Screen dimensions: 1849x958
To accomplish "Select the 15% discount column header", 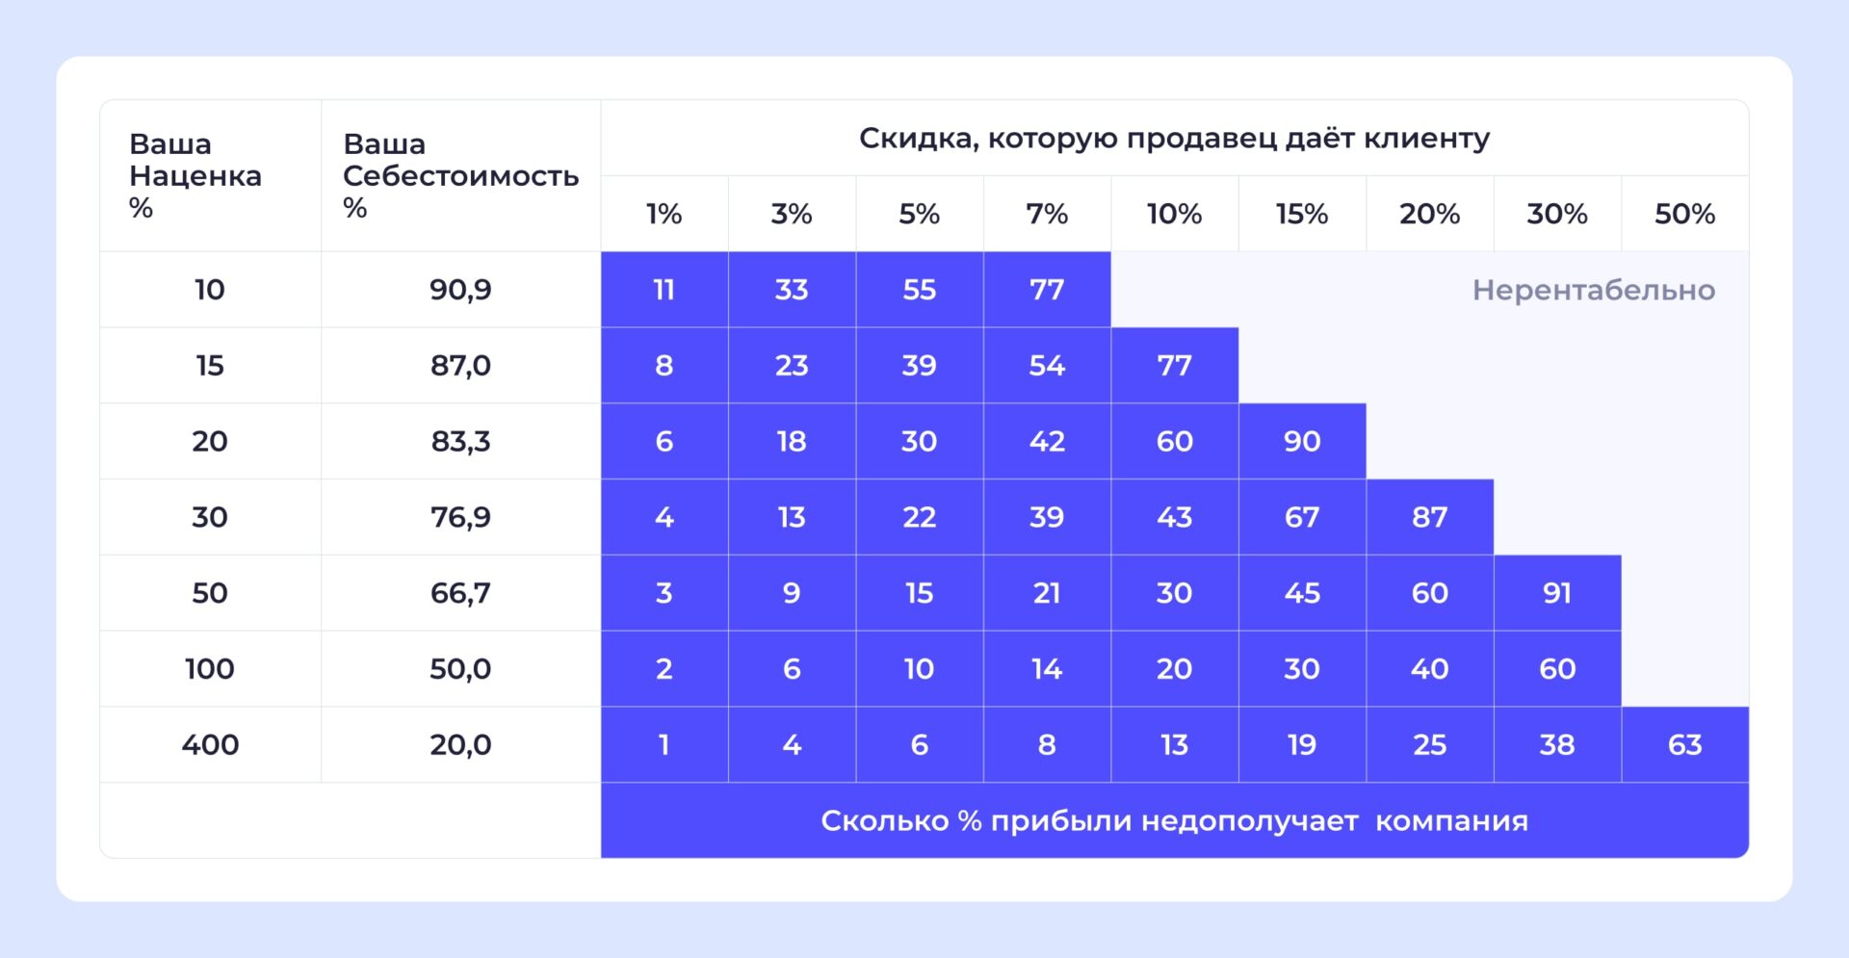I will [1302, 214].
